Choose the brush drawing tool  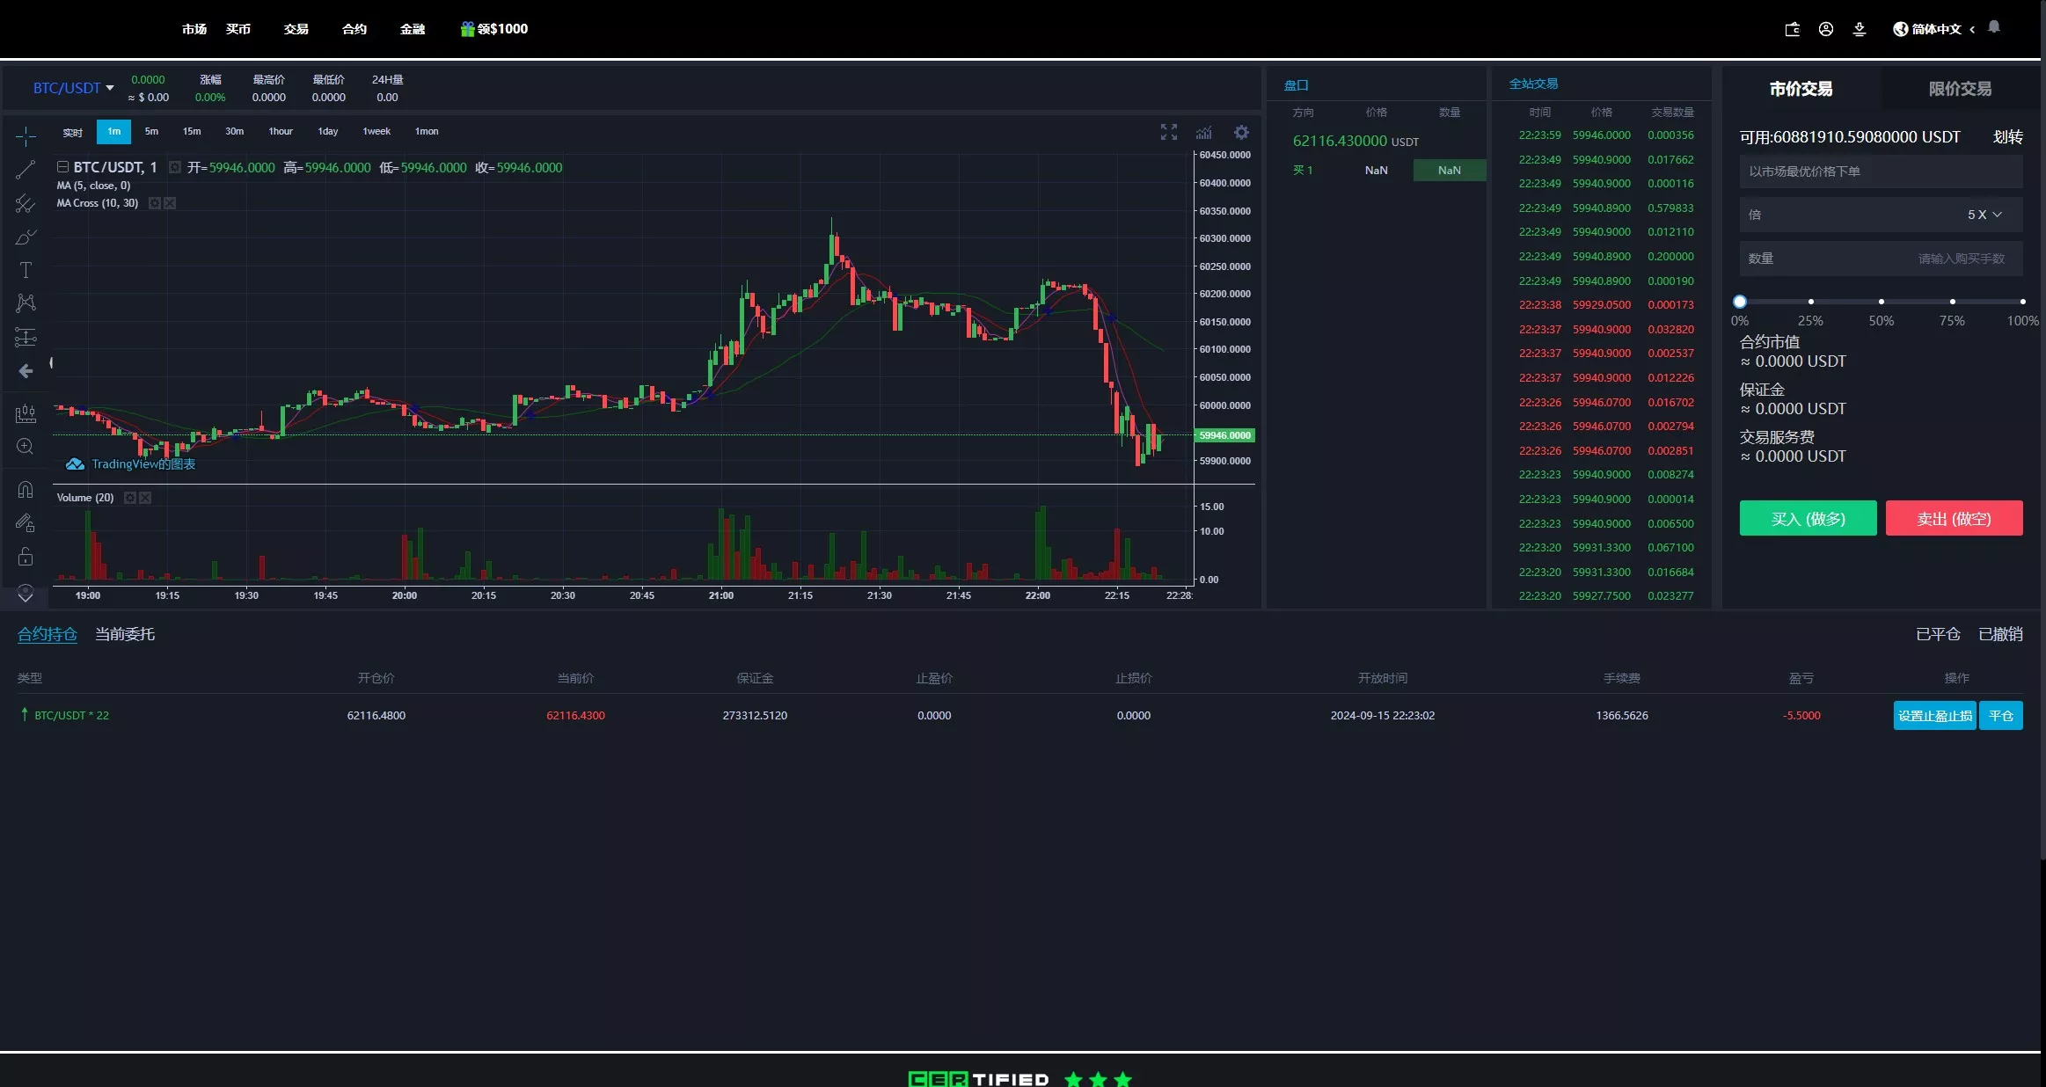(x=26, y=237)
